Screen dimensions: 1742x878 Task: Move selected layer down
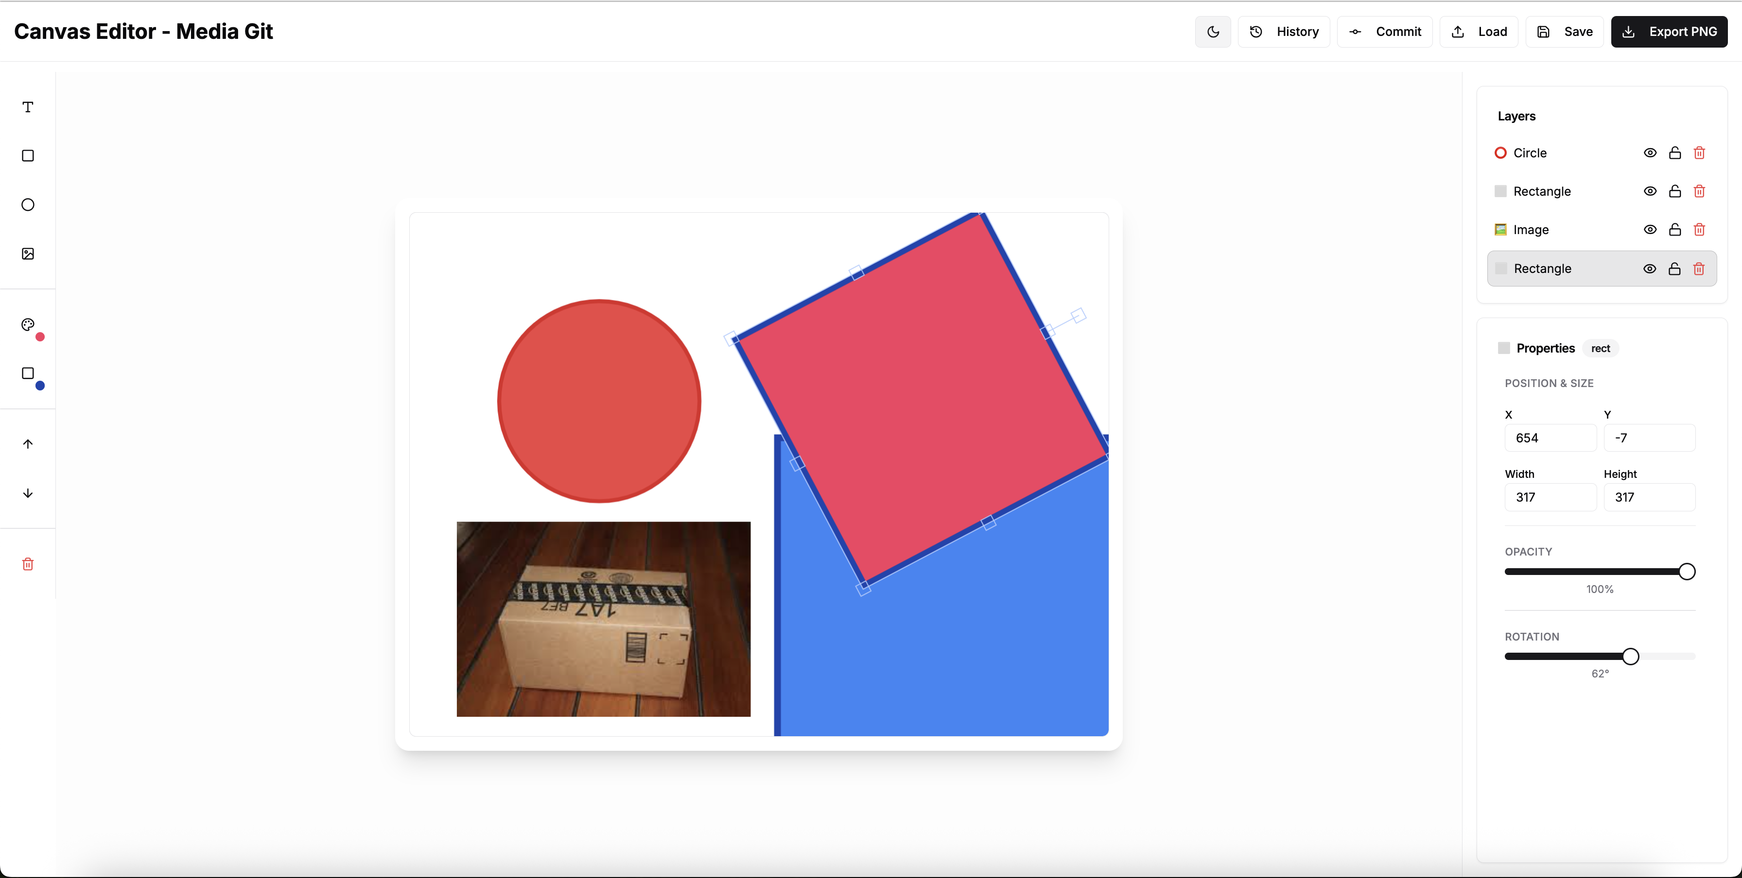click(28, 493)
